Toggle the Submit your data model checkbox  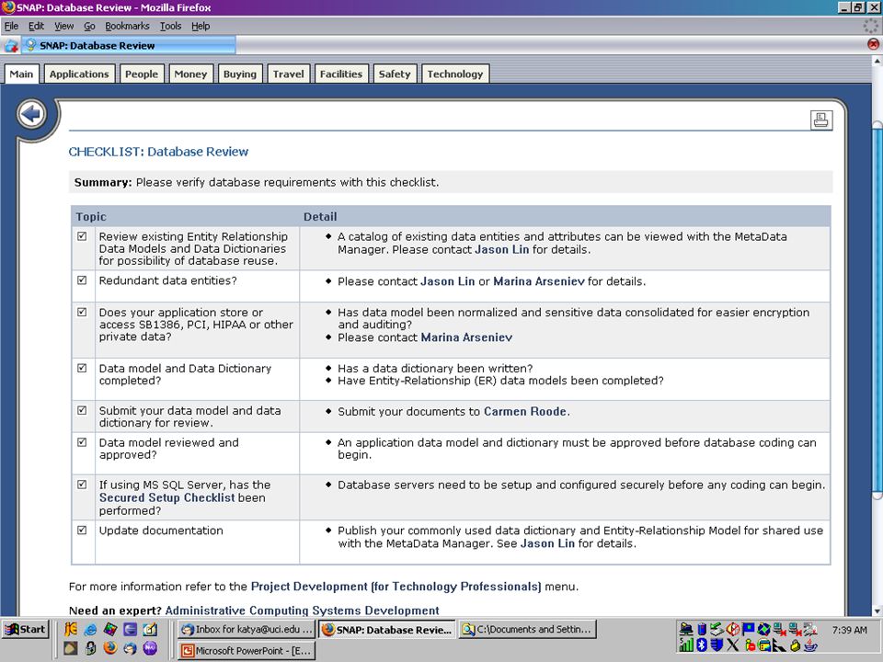pos(82,410)
